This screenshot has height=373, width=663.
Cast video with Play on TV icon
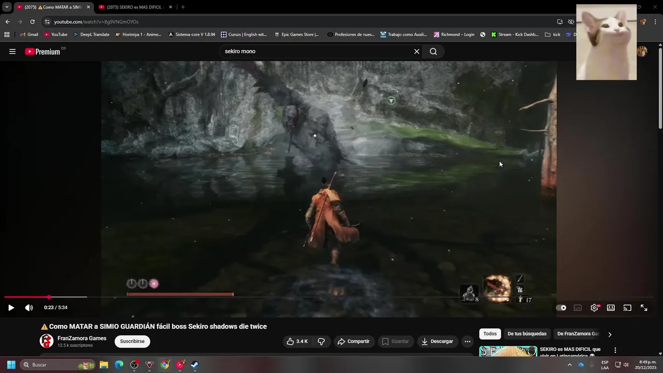(627, 308)
